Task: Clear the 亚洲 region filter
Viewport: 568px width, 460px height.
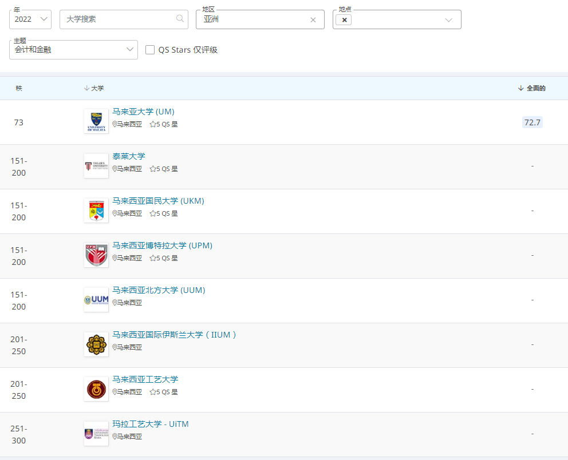Action: point(313,19)
